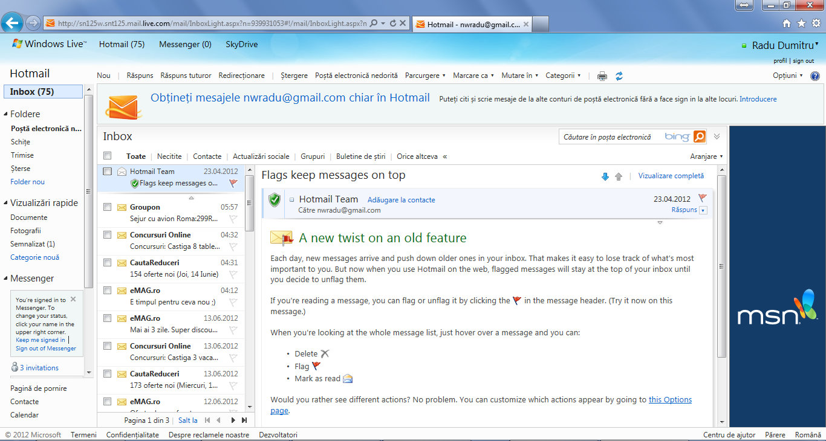Open Hotmail (75) in top navigation
Screen dimensions: 826x441
122,44
